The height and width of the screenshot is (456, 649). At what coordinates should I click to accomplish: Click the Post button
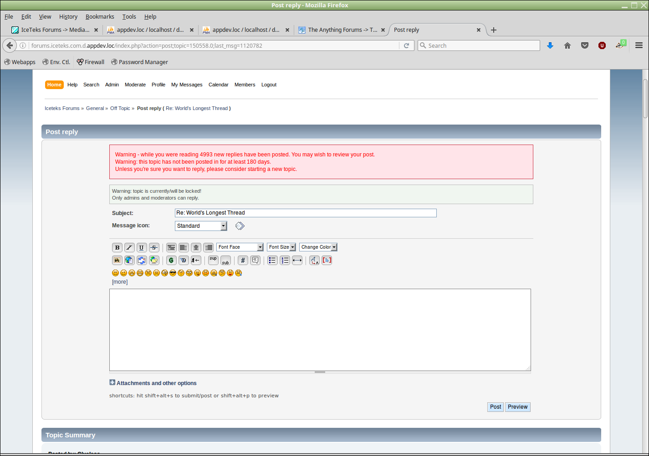coord(496,407)
